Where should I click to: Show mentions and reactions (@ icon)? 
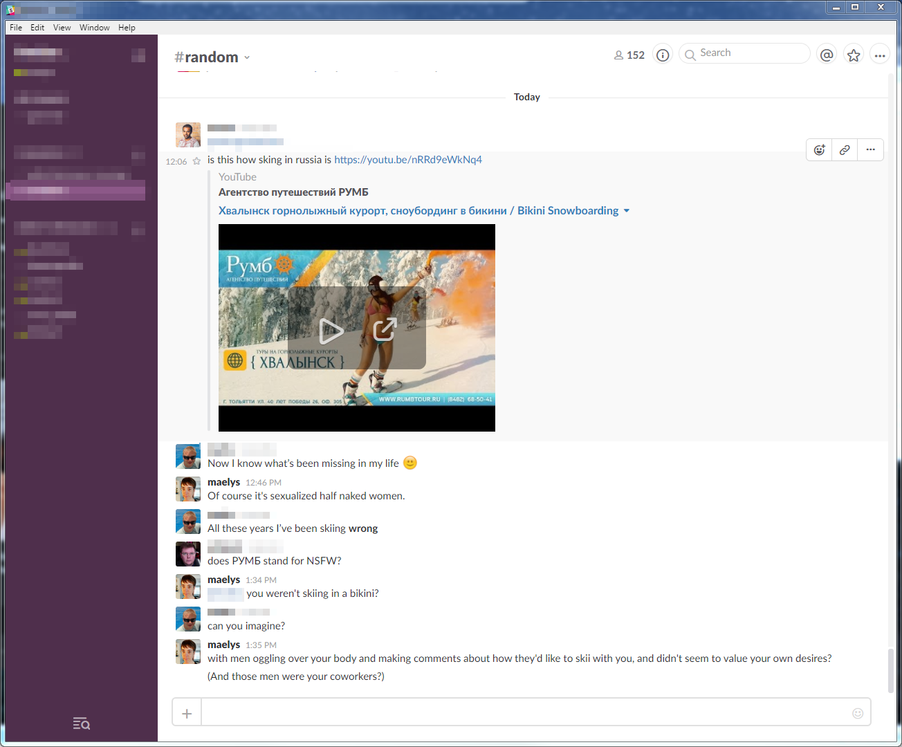click(827, 55)
